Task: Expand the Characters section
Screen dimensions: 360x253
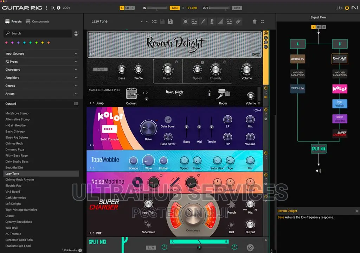Action: click(x=41, y=70)
